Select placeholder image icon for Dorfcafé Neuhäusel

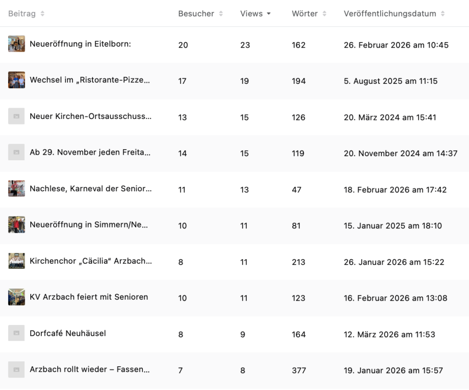tap(16, 334)
